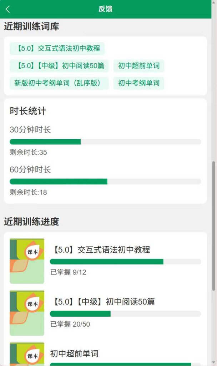This screenshot has height=366, width=217.
Task: Go back using the header arrow
Action: [8, 9]
